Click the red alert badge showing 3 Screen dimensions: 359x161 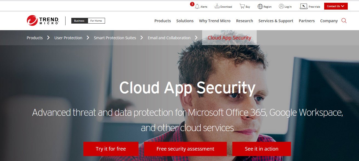click(192, 4)
